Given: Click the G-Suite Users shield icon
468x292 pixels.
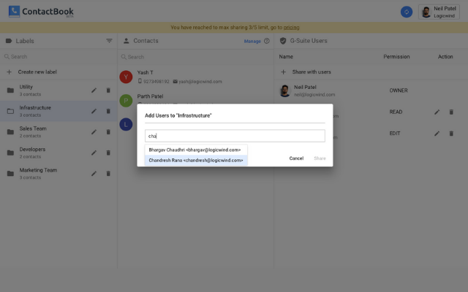Looking at the screenshot, I should coord(283,41).
